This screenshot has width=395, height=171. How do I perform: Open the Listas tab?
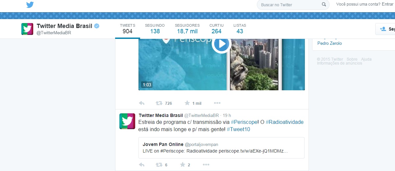coord(240,29)
